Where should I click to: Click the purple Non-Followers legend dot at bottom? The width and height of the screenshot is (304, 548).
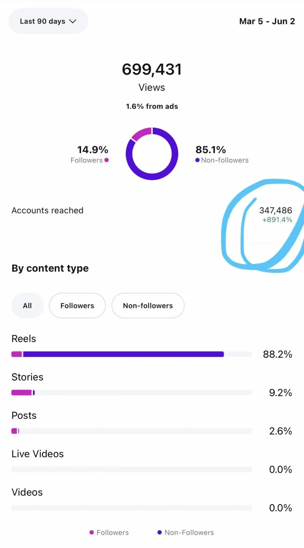coord(160,533)
